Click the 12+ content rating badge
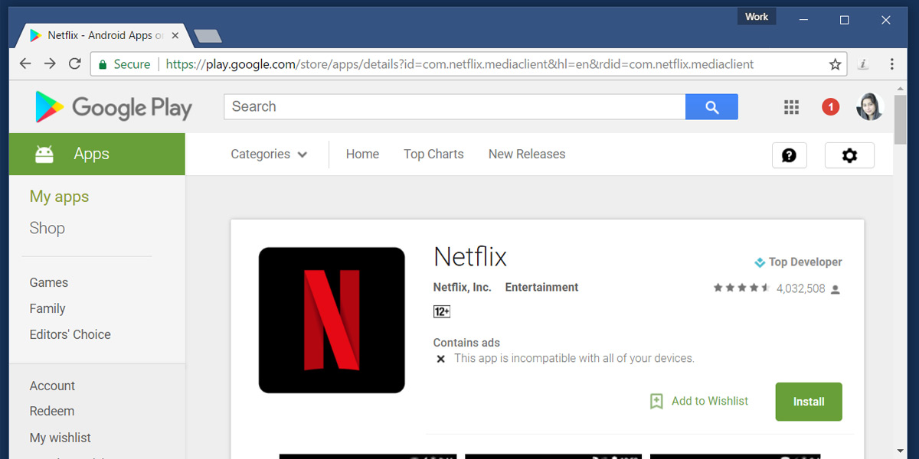919x459 pixels. [442, 311]
